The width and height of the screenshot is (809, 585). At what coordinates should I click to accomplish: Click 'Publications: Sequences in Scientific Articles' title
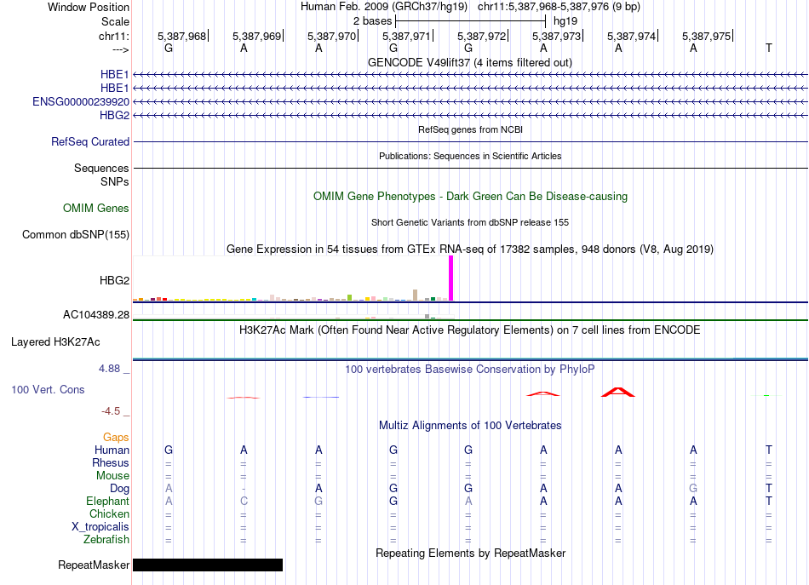(x=470, y=156)
